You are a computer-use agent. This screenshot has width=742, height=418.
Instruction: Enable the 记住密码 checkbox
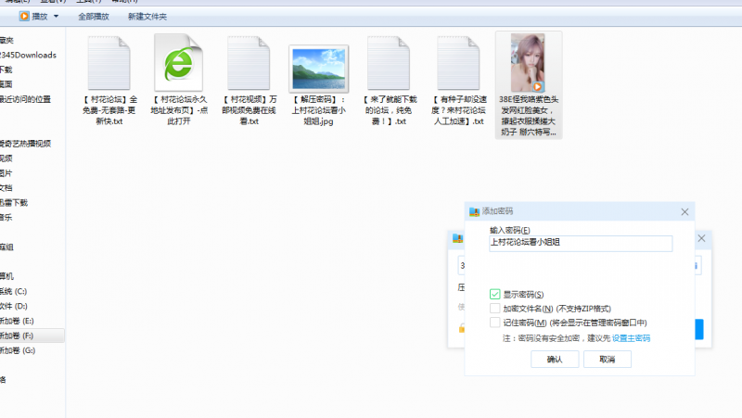coord(495,323)
